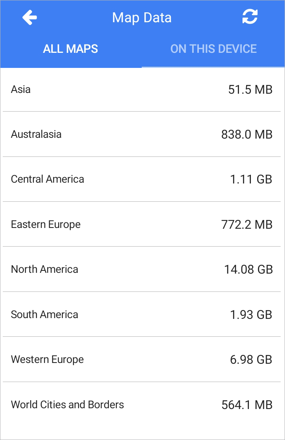
Task: Open the ON THIS DEVICE tab
Action: [214, 49]
